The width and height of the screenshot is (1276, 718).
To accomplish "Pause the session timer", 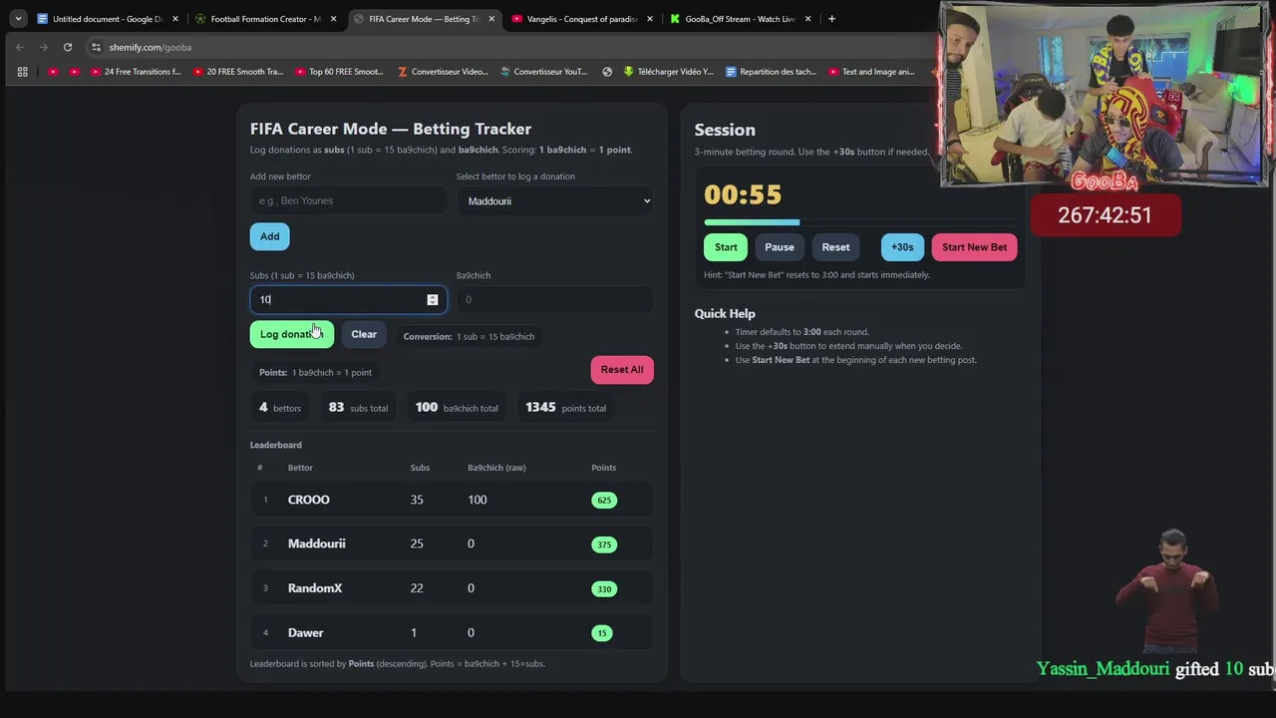I will tap(780, 247).
